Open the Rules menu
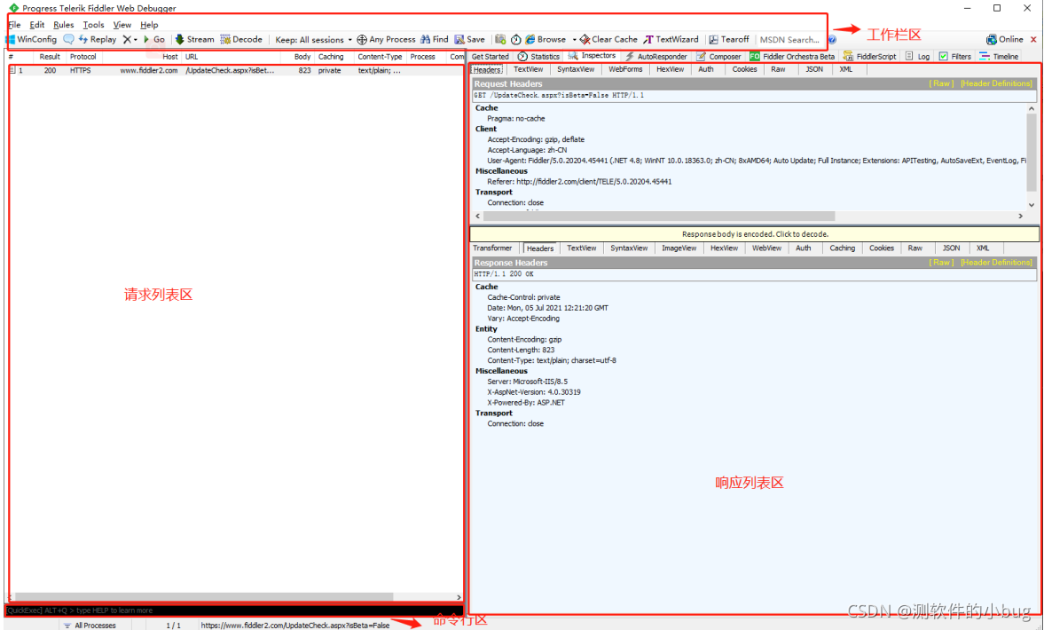This screenshot has height=630, width=1044. [63, 25]
